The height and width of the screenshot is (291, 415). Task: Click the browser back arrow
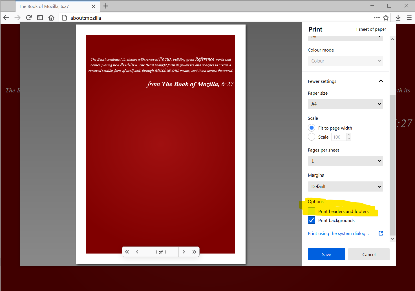coord(6,18)
